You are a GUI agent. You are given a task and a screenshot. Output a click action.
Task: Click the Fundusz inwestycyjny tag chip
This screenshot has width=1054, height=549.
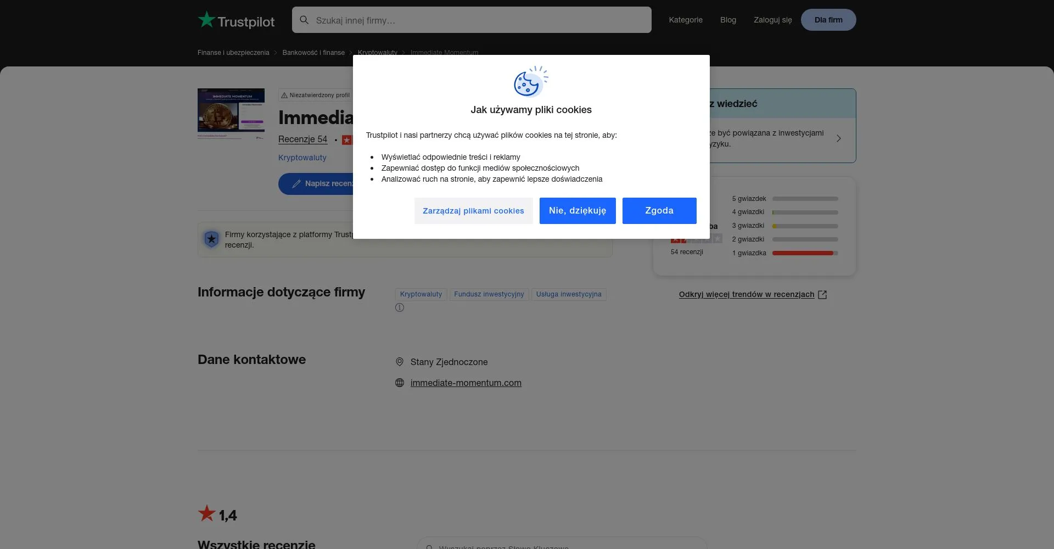489,294
